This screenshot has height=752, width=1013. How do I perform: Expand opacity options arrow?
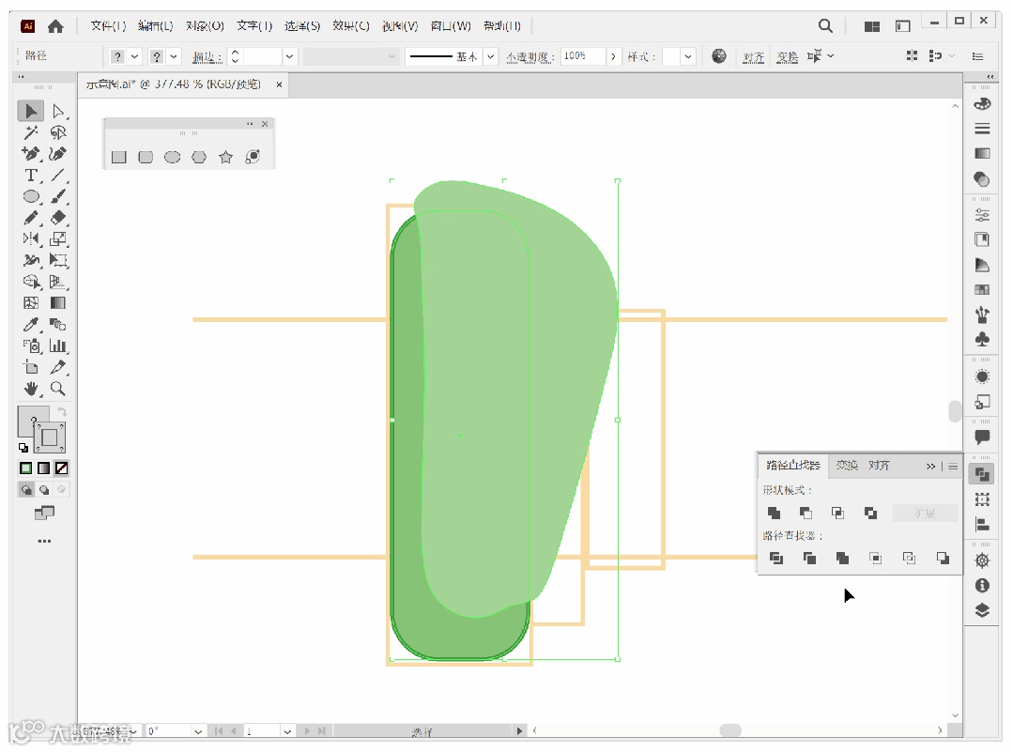[x=613, y=57]
